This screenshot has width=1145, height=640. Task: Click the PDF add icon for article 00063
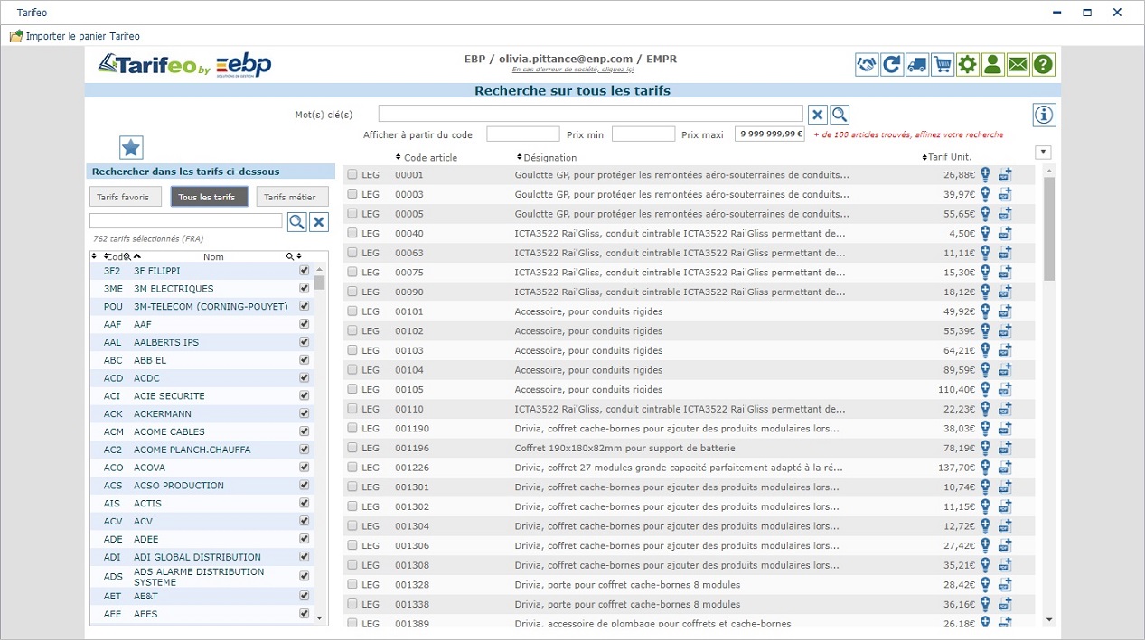coord(1005,253)
